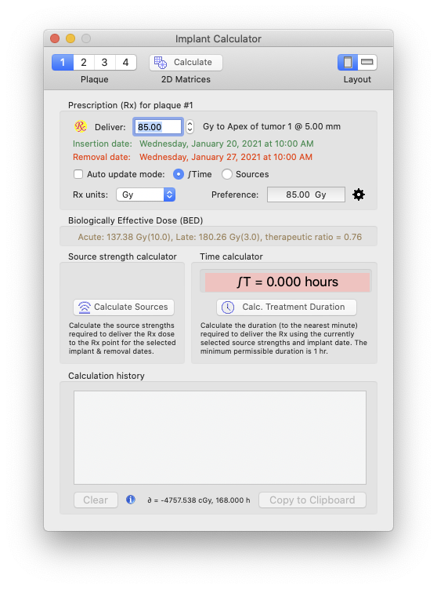
Task: Select the horizontal layout icon
Action: tap(367, 63)
